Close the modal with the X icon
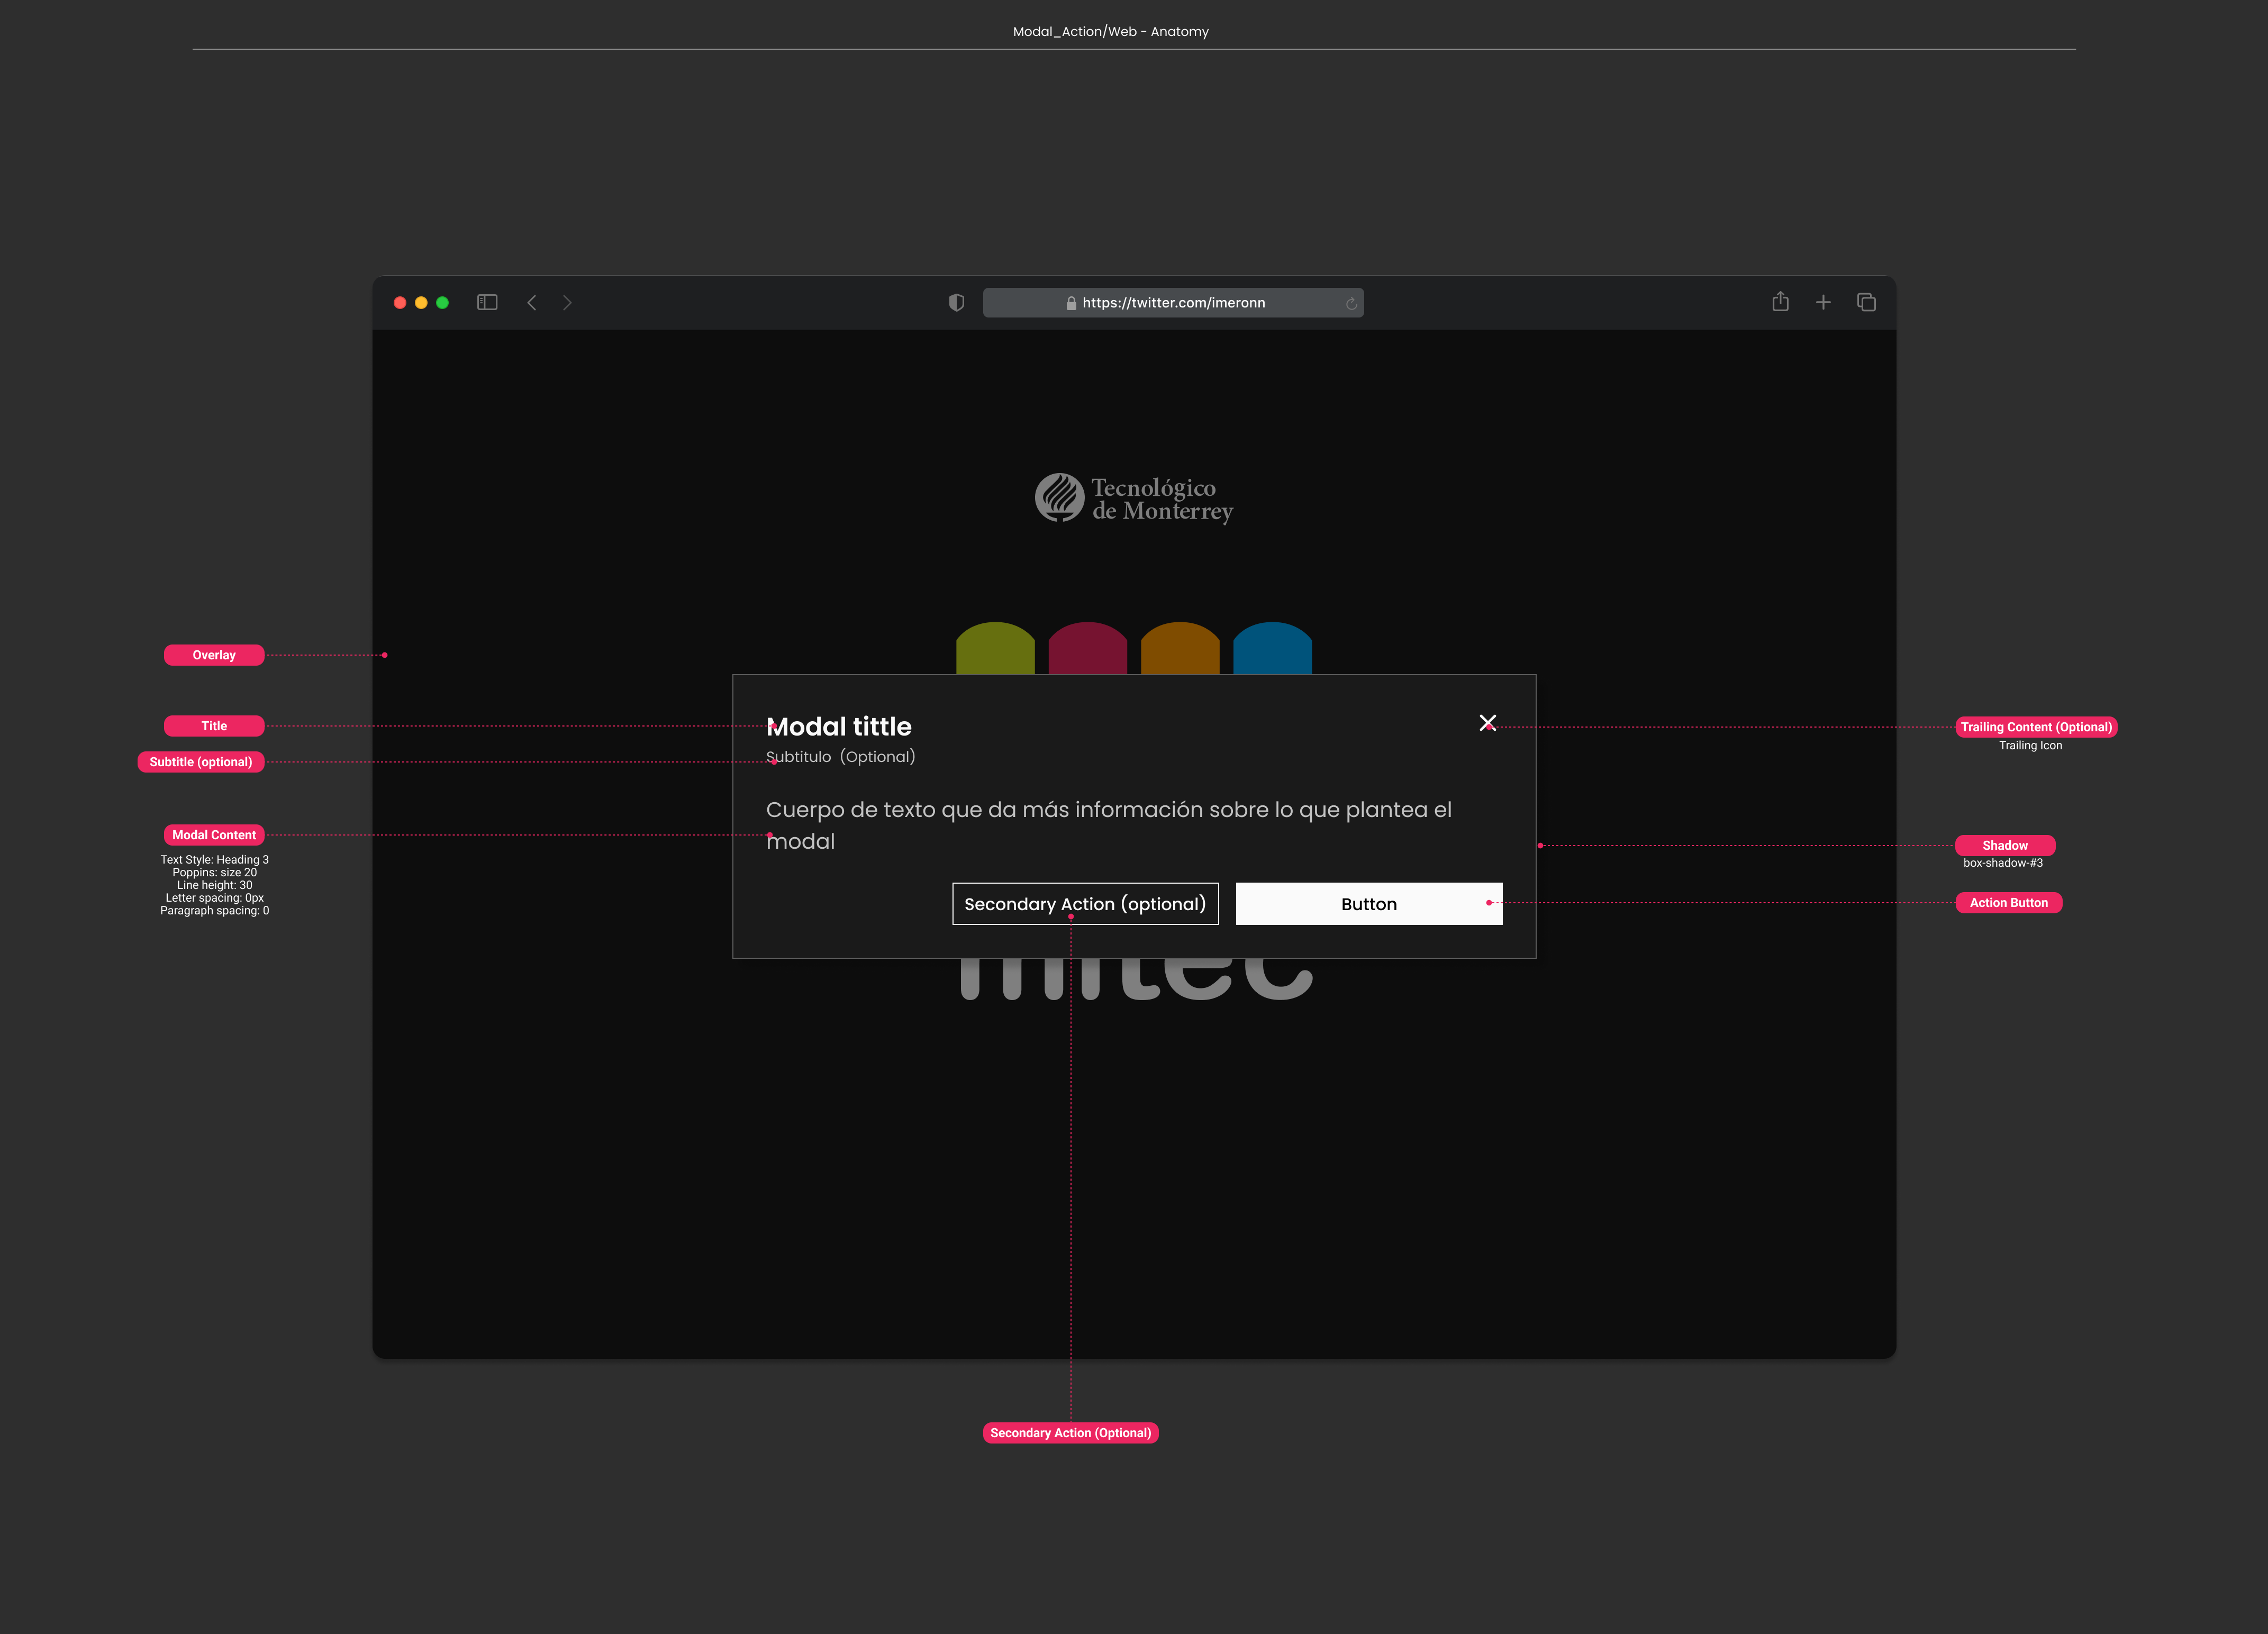 [x=1487, y=723]
